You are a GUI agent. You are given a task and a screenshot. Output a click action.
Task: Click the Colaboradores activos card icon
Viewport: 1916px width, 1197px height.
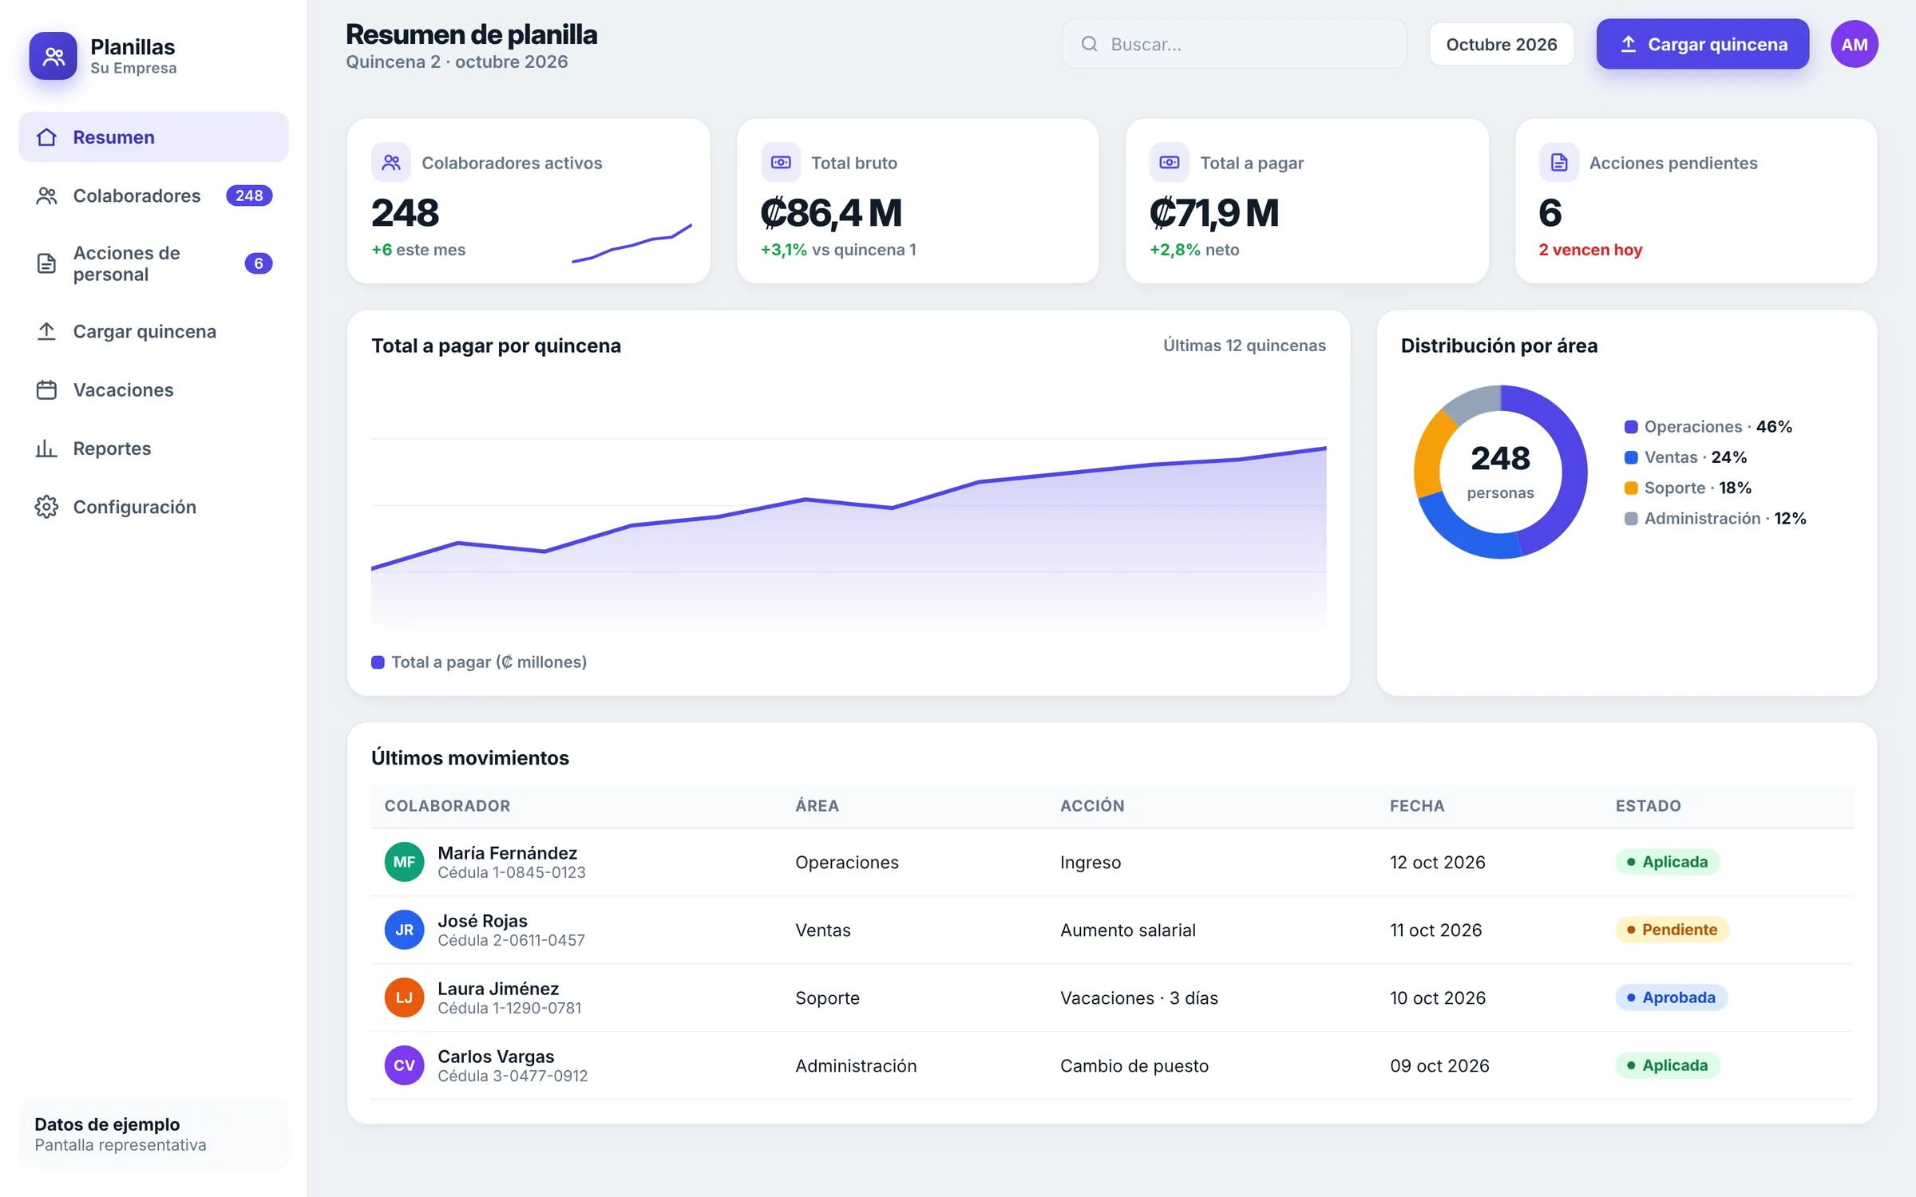point(391,163)
